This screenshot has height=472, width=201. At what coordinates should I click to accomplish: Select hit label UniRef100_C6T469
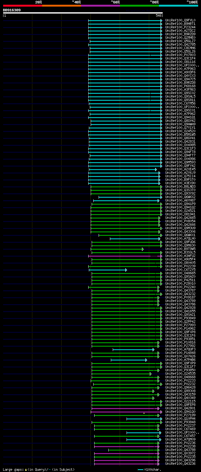click(180, 429)
